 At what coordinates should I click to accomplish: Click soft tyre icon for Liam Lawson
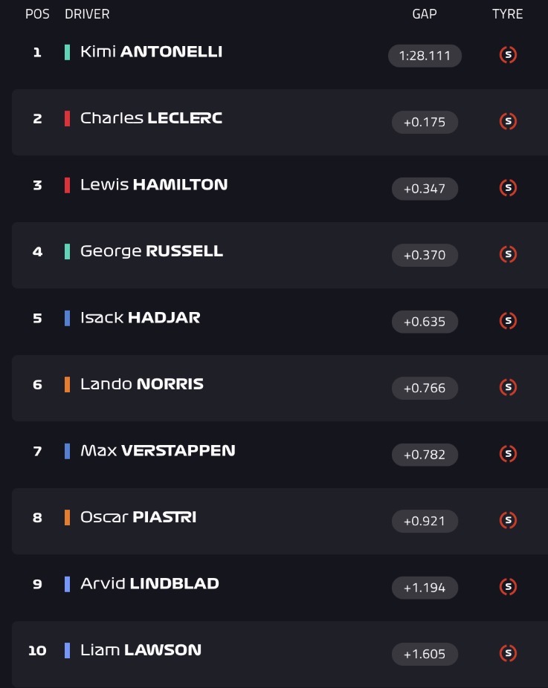coord(508,653)
